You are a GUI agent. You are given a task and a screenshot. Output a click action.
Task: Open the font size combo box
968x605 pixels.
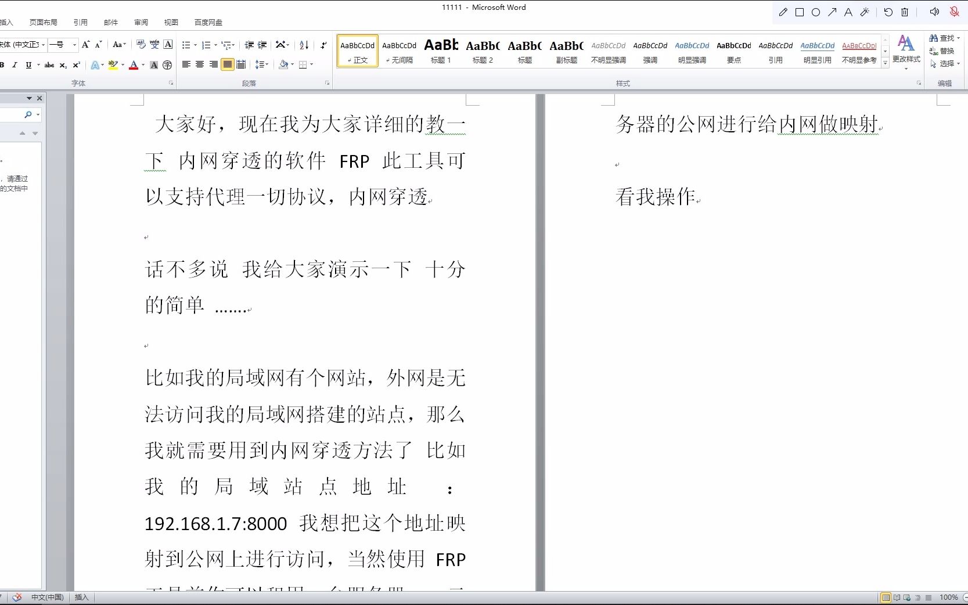coord(63,45)
